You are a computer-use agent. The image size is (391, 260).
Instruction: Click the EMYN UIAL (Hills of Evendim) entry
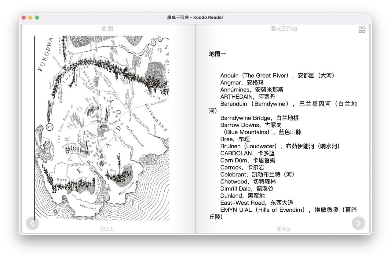(283, 213)
